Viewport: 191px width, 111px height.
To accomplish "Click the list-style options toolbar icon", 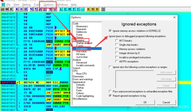I will 103,9.
